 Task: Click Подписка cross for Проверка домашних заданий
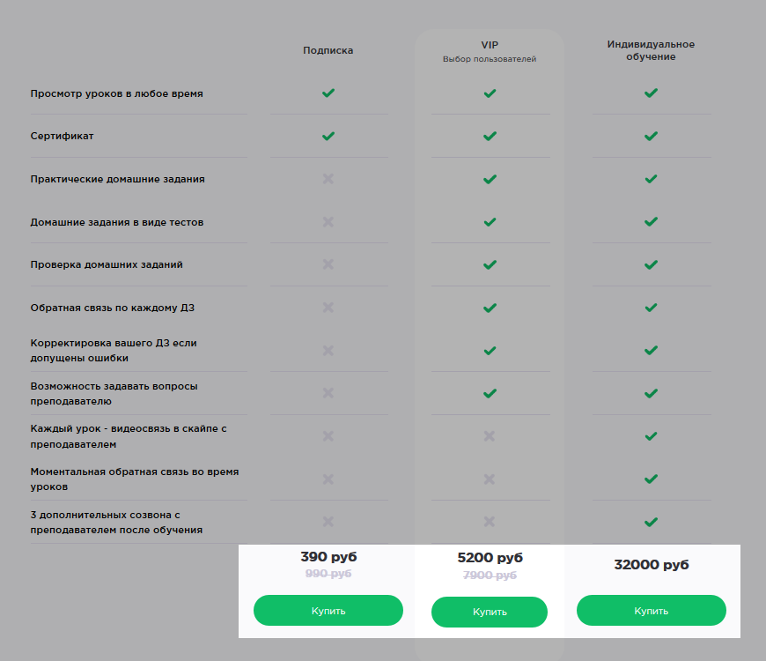click(x=328, y=264)
